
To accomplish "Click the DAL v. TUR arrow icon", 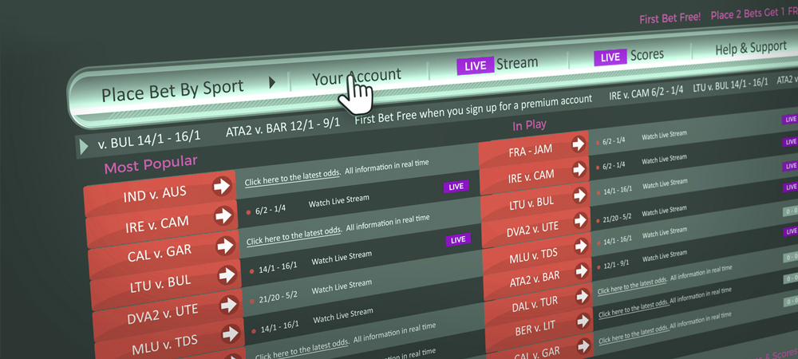I will pos(583,296).
